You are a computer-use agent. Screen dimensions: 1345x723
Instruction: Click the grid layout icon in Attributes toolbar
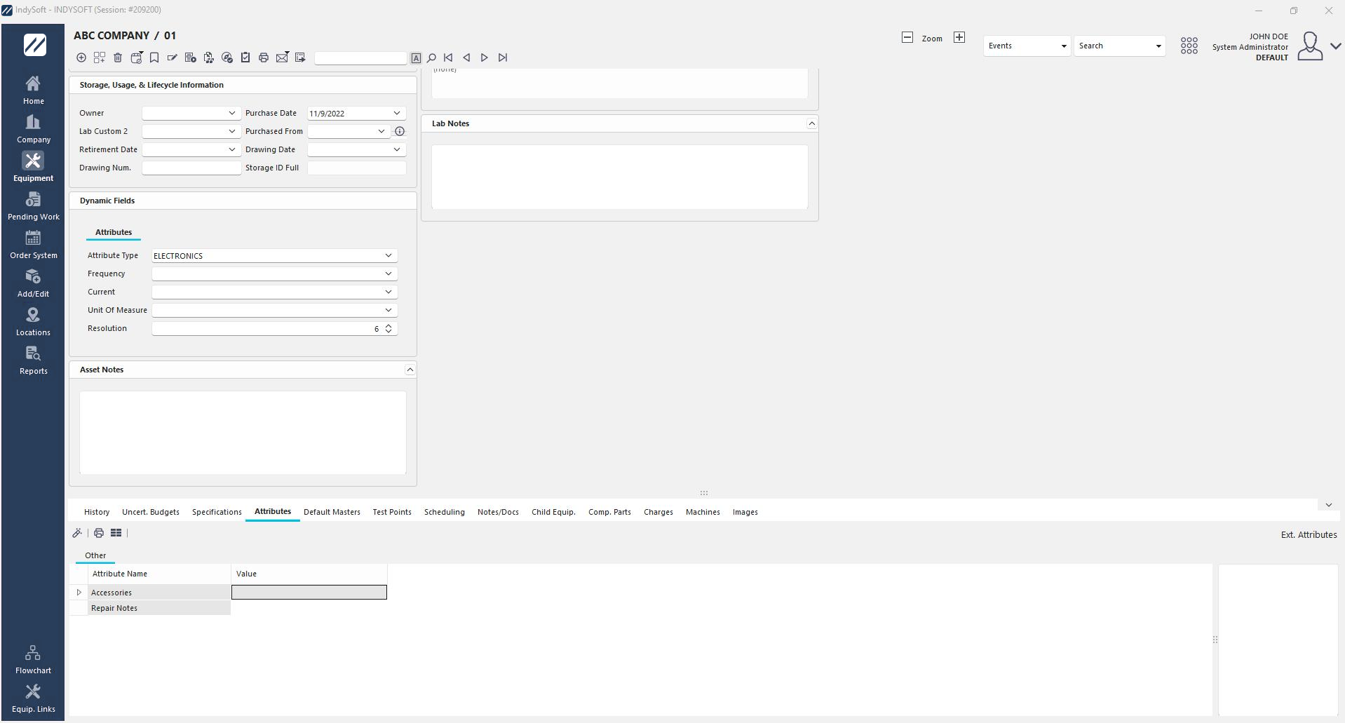pyautogui.click(x=116, y=533)
